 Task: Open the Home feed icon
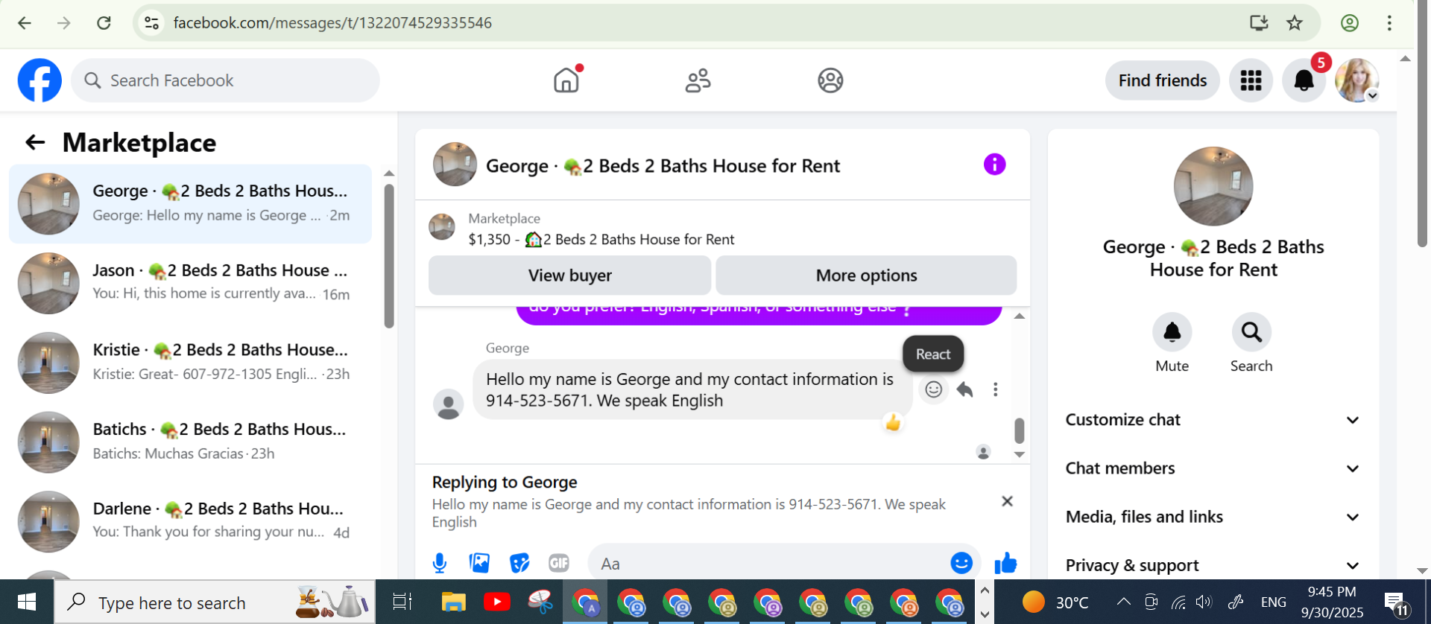tap(566, 80)
